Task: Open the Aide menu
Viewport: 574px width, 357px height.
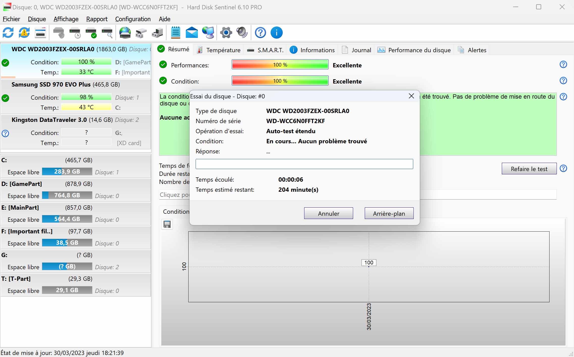Action: [164, 19]
